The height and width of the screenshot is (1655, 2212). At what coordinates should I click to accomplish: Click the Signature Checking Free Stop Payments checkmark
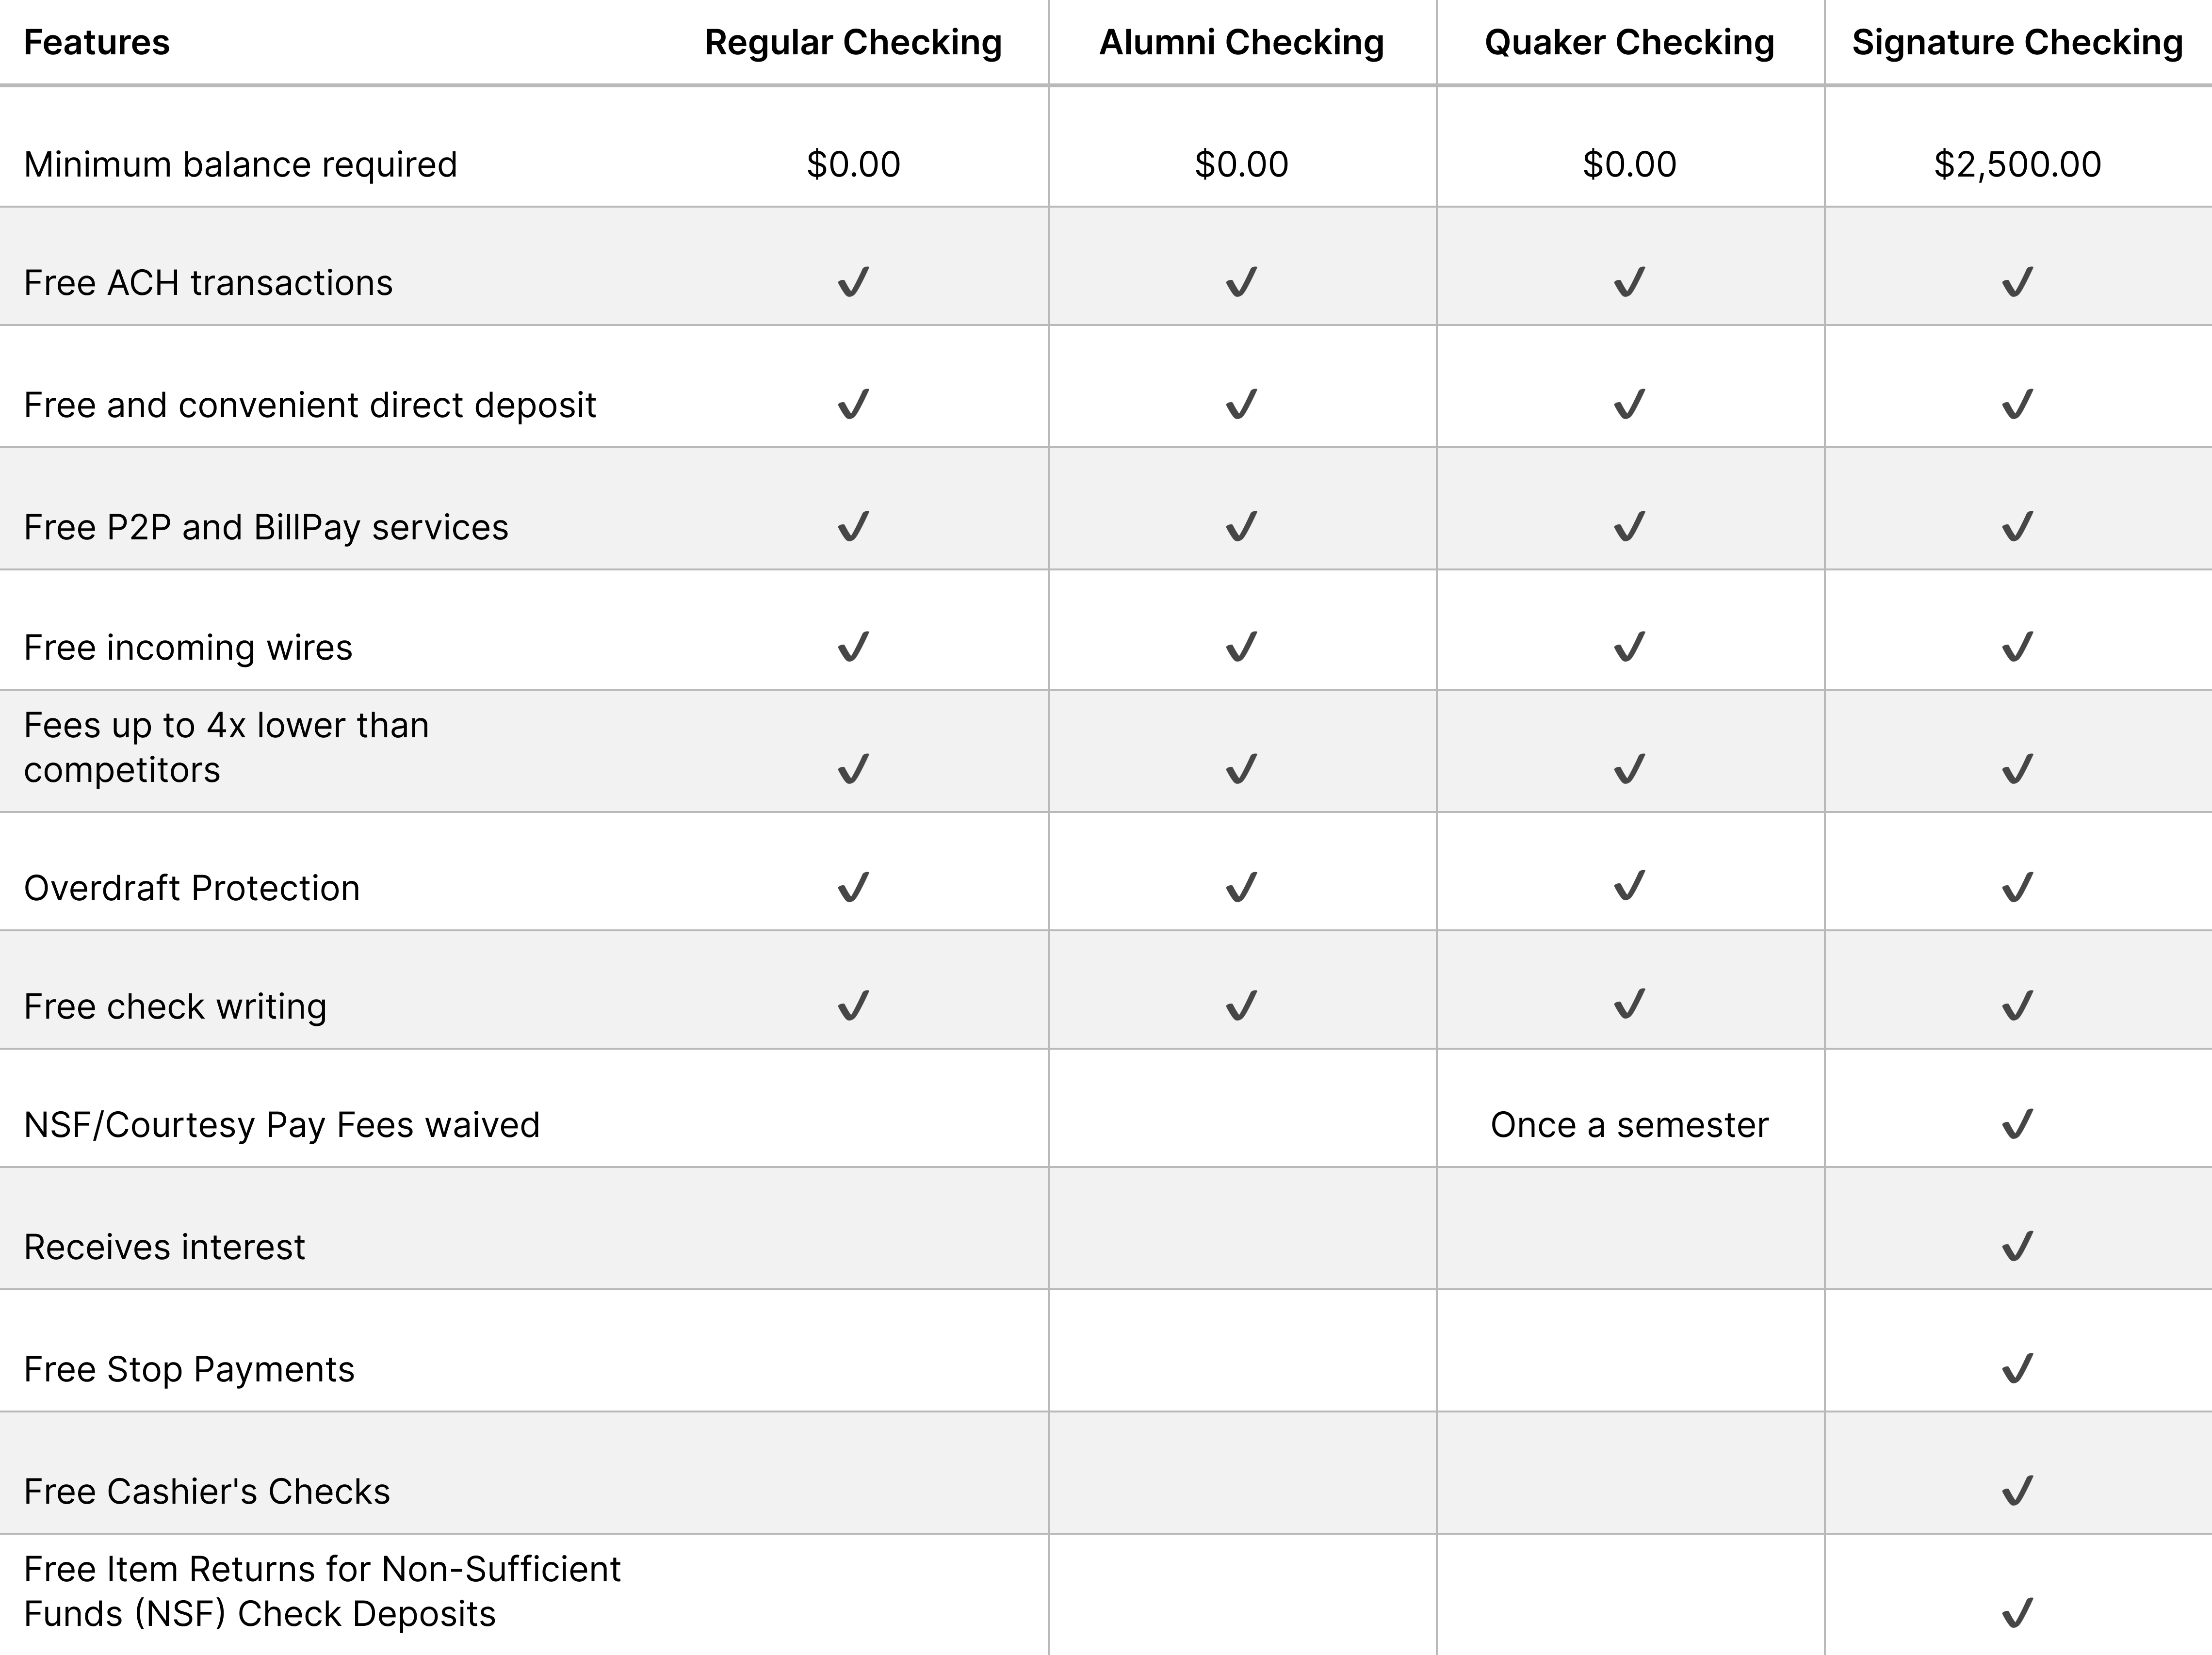(x=2017, y=1368)
